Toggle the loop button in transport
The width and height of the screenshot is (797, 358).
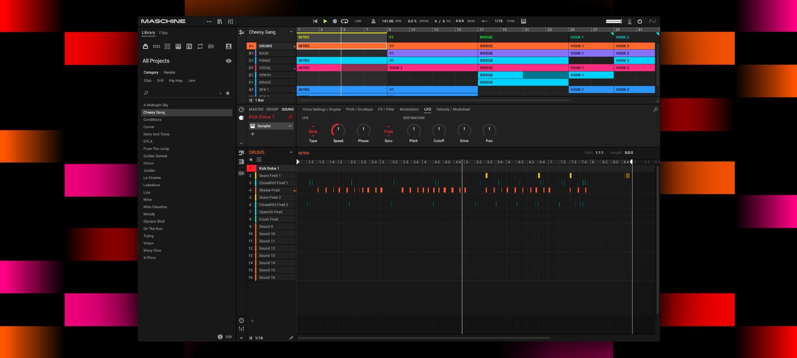(x=344, y=21)
